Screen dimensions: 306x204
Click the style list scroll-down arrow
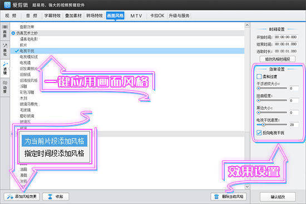point(247,186)
